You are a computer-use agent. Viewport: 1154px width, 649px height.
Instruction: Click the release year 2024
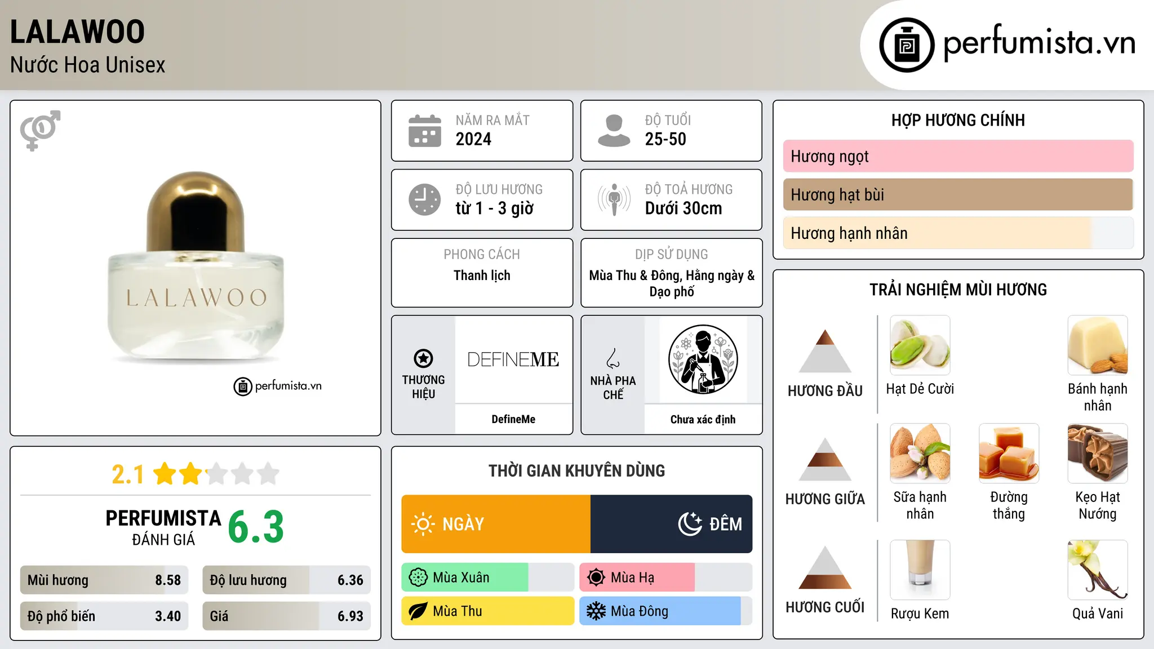tap(473, 139)
